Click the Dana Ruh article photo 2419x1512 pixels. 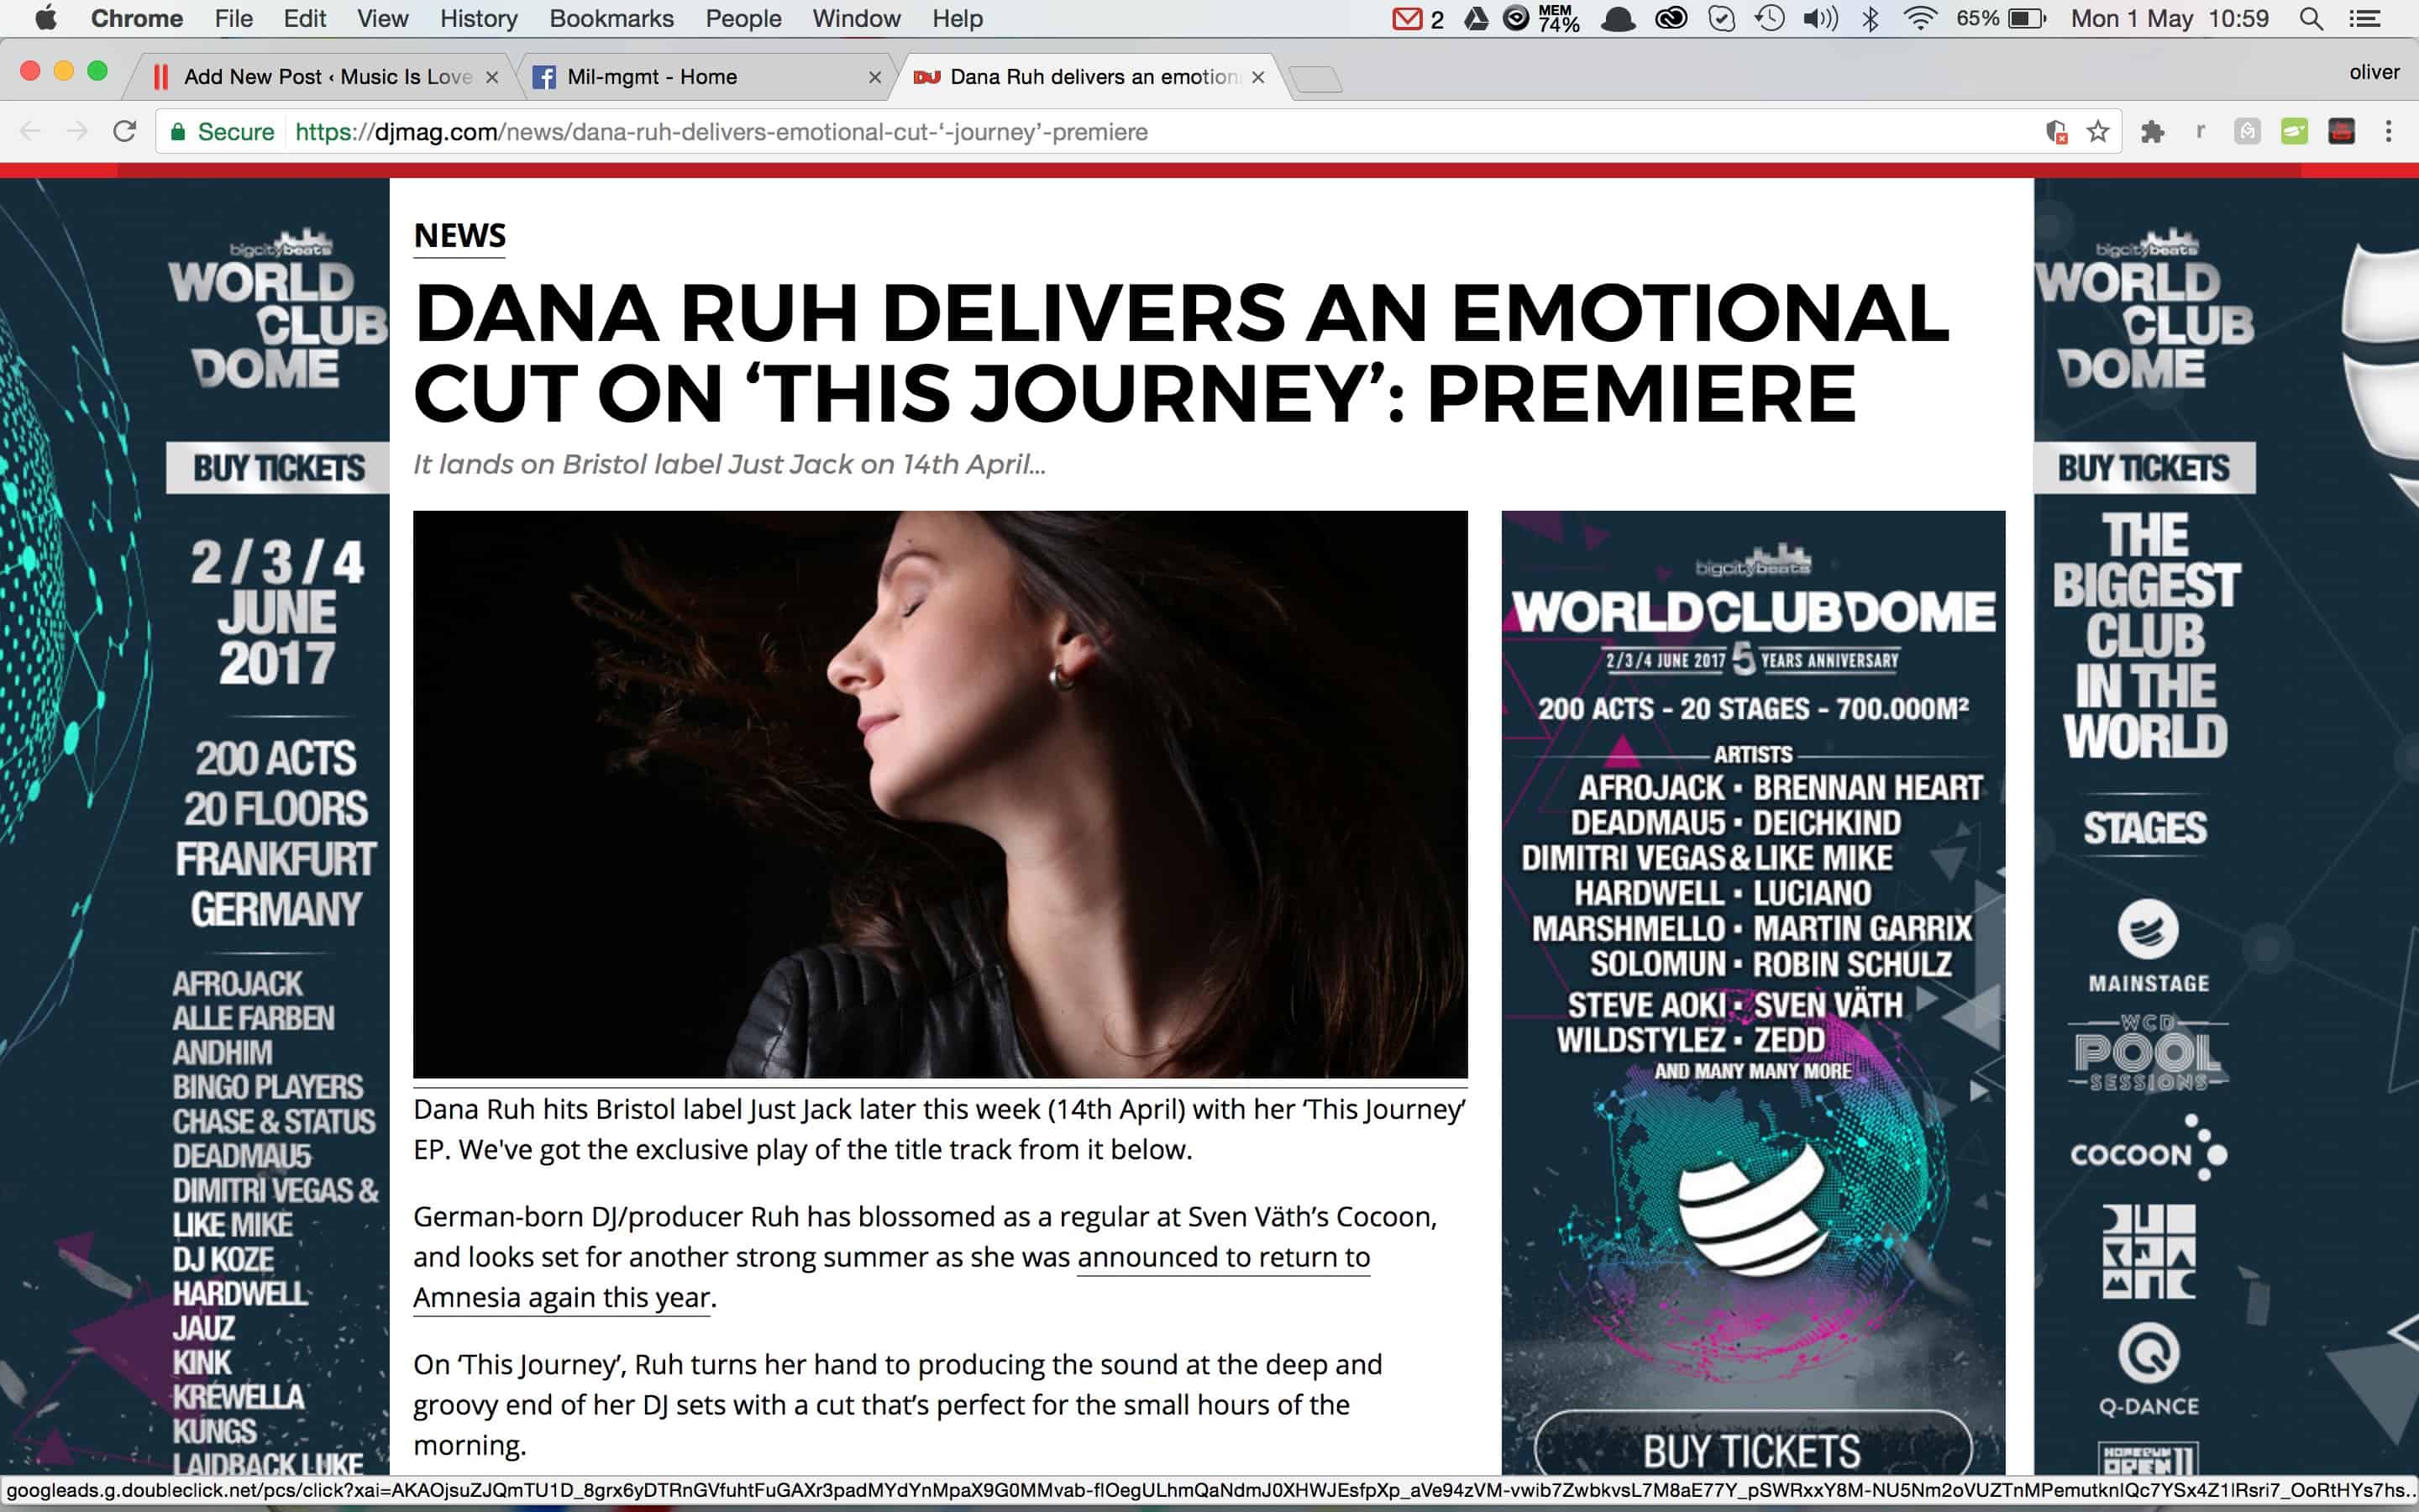tap(940, 794)
